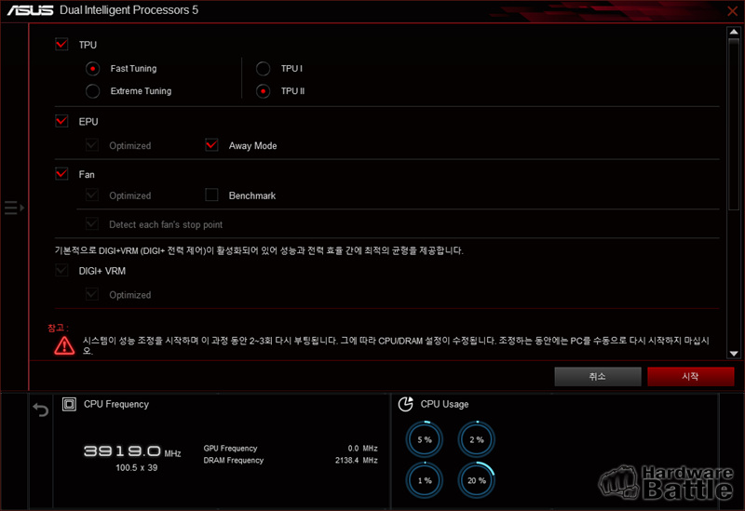Click the GPU Frequency label
This screenshot has width=745, height=511.
230,449
